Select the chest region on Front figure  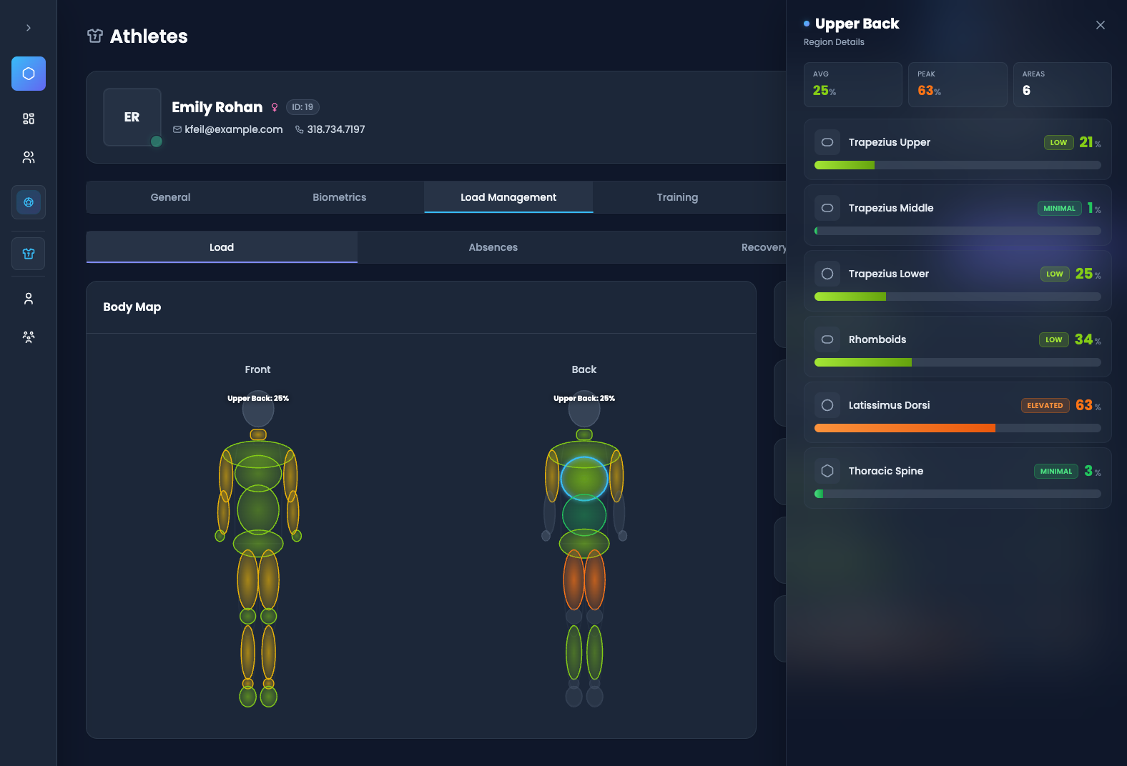258,472
